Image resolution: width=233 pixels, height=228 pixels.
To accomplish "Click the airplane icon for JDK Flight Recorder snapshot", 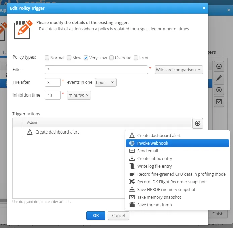I will pyautogui.click(x=132, y=182).
